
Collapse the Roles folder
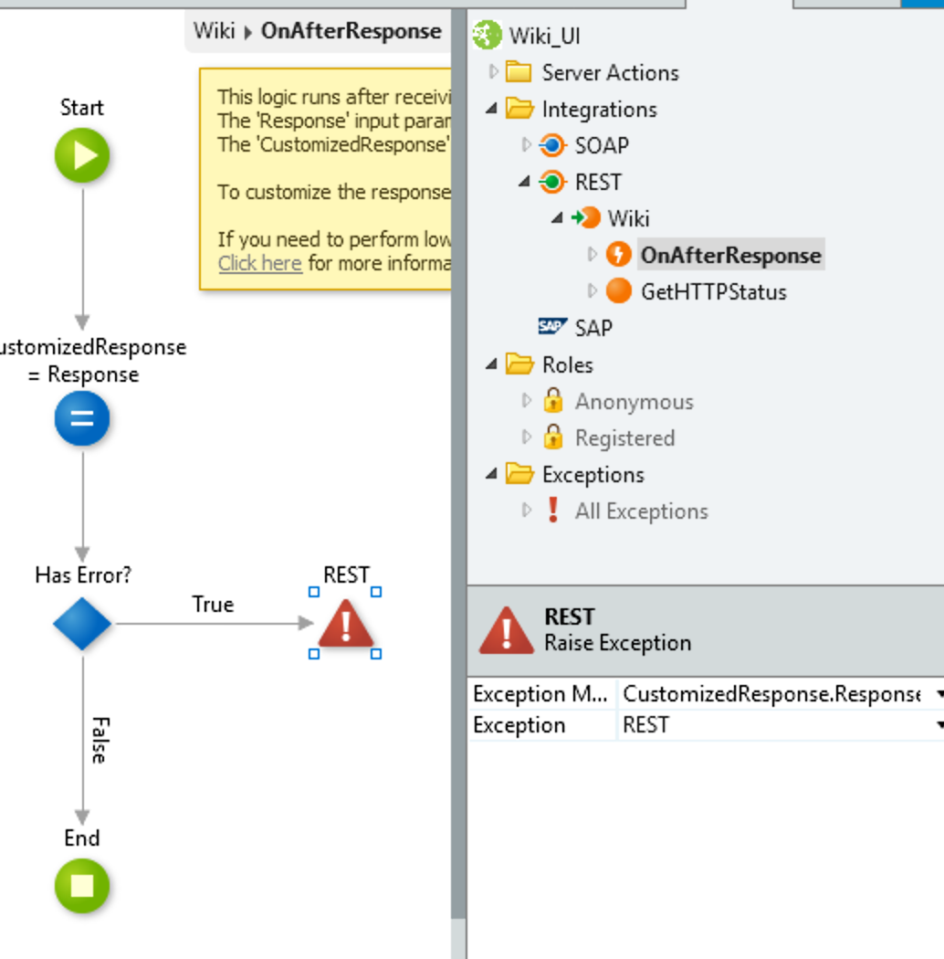(x=491, y=364)
